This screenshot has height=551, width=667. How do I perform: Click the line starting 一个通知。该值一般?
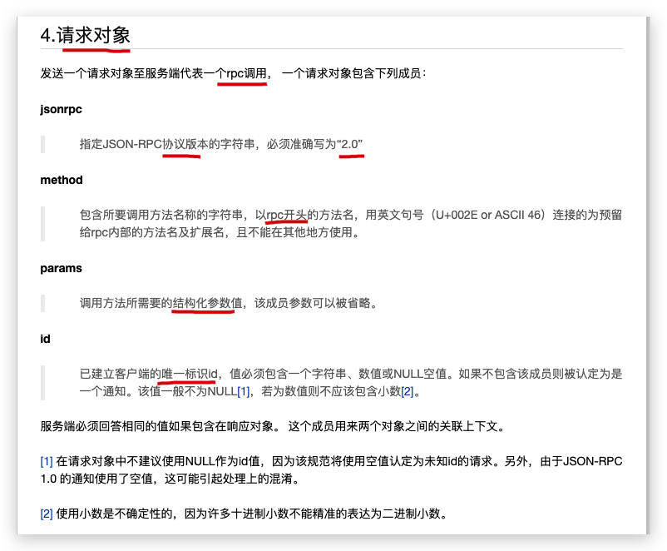[250, 391]
